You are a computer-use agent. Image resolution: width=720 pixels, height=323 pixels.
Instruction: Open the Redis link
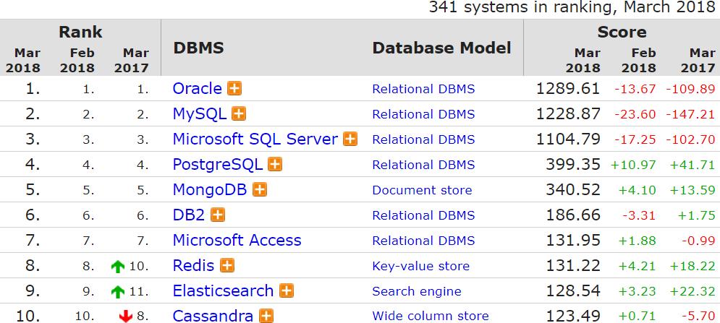[x=194, y=265]
